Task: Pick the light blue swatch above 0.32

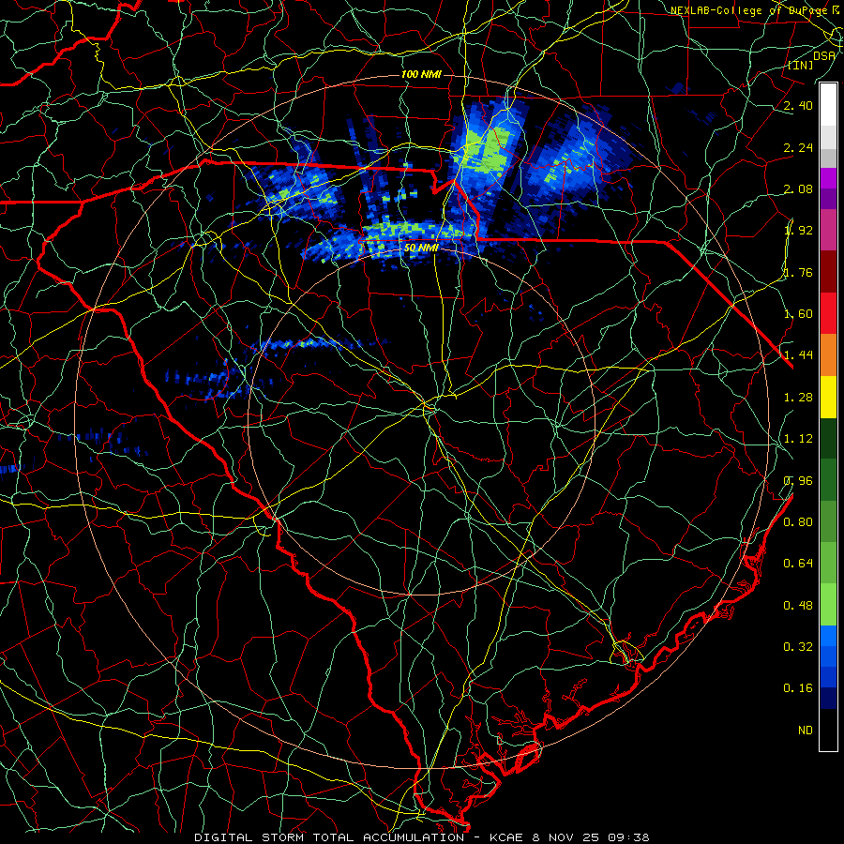Action: click(828, 636)
